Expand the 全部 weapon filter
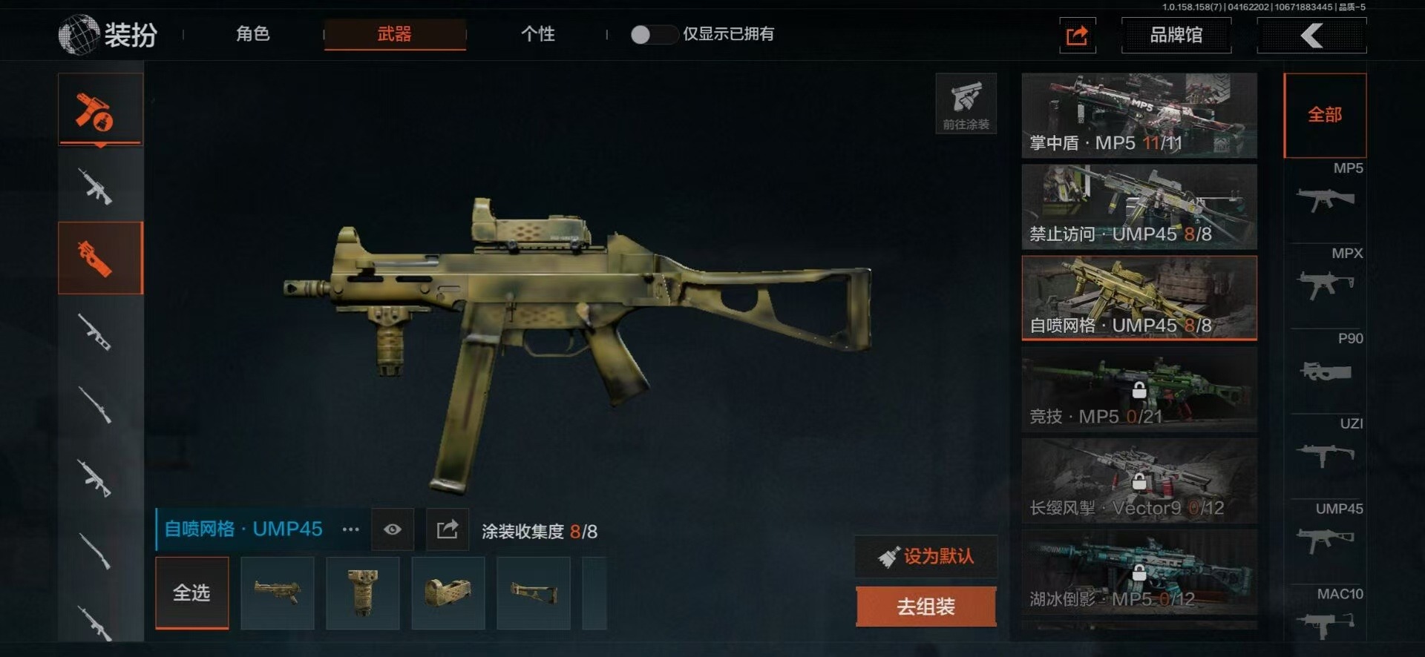 click(1325, 115)
